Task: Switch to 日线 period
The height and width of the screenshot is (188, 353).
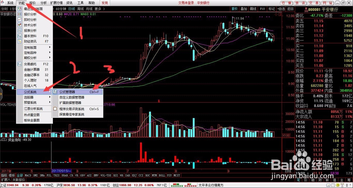Action: [72, 9]
